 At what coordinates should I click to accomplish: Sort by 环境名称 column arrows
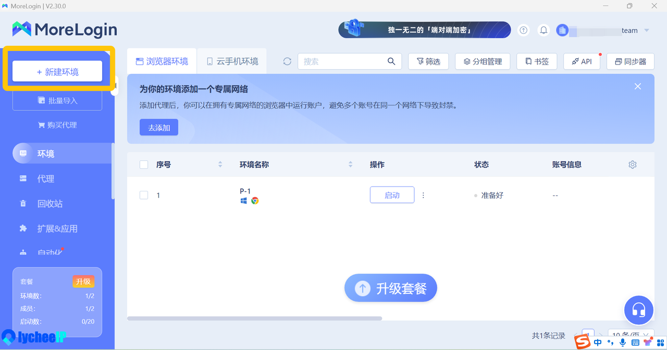(350, 164)
